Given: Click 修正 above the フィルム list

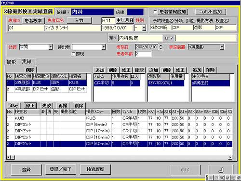Looking at the screenshot, I should pos(126,70).
